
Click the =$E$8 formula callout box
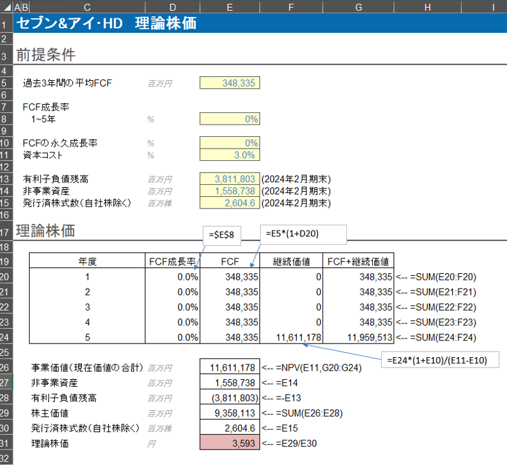coord(222,235)
